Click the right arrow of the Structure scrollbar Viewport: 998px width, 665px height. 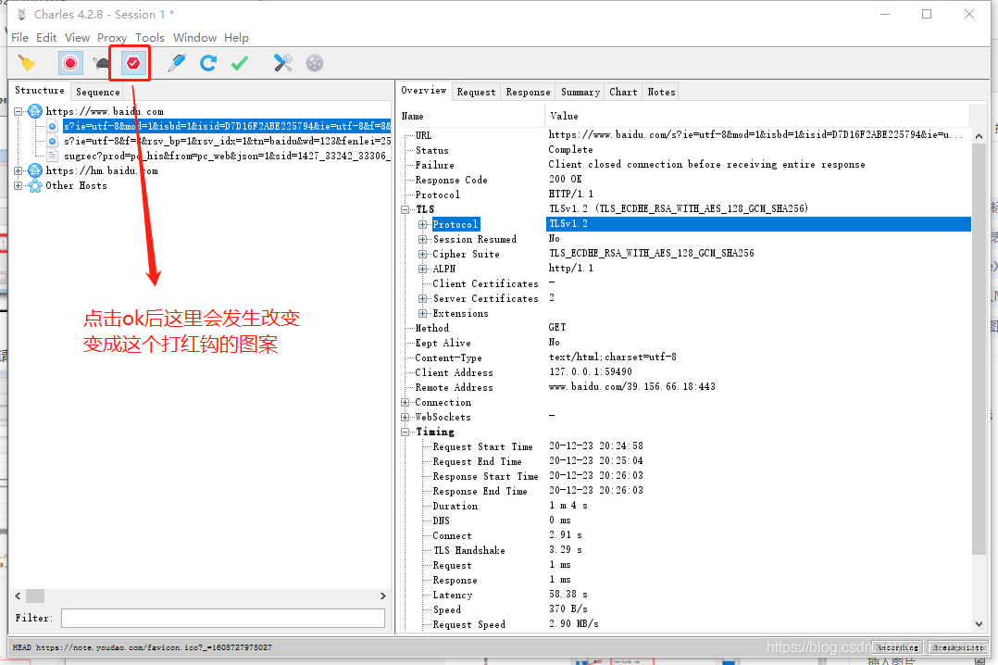coord(383,596)
